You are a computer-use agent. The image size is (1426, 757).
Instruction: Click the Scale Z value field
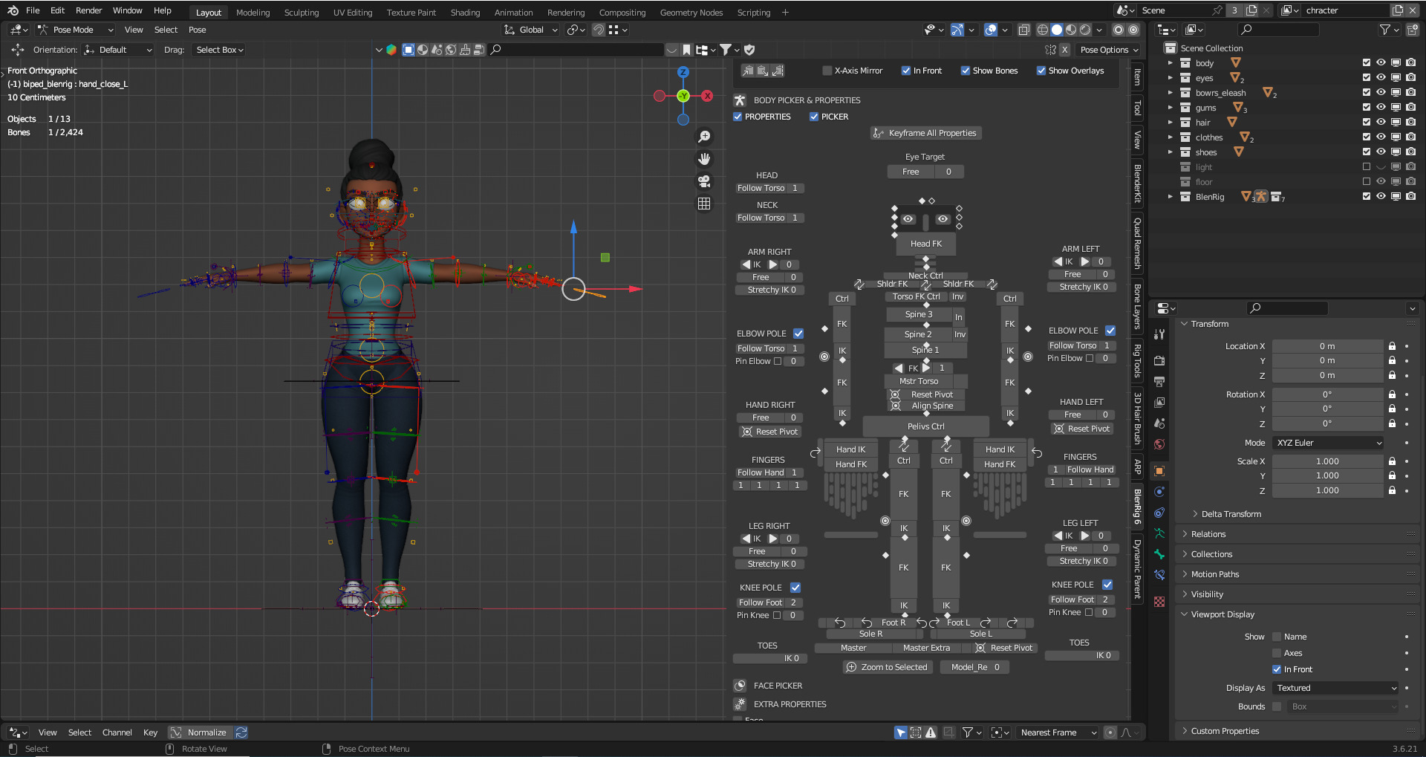coord(1327,490)
